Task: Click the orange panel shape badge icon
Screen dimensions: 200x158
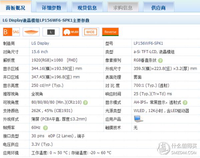Action: (x=31, y=32)
